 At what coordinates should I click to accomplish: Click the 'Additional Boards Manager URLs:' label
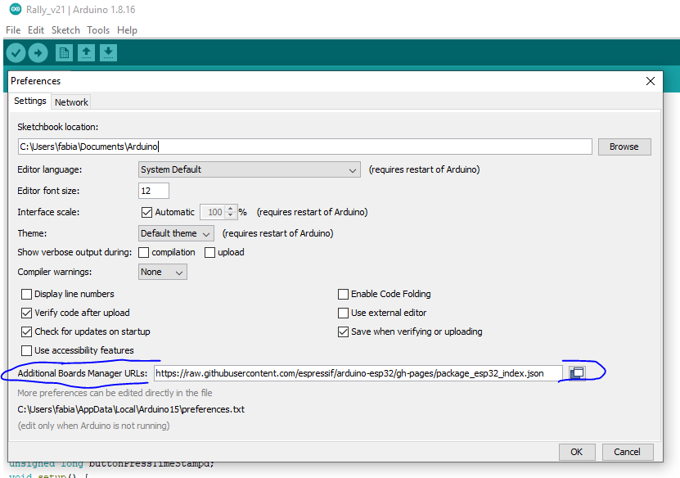83,373
